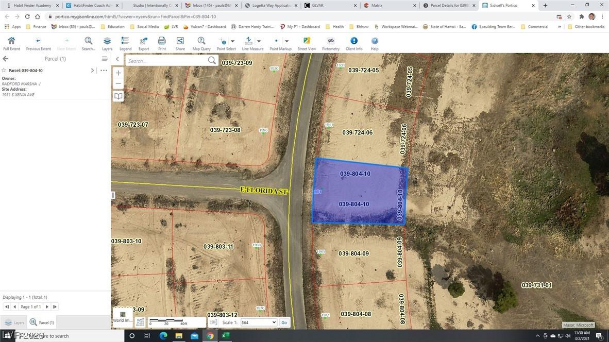Image resolution: width=609 pixels, height=342 pixels.
Task: Open the World Imagery basemap switcher
Action: point(123,317)
